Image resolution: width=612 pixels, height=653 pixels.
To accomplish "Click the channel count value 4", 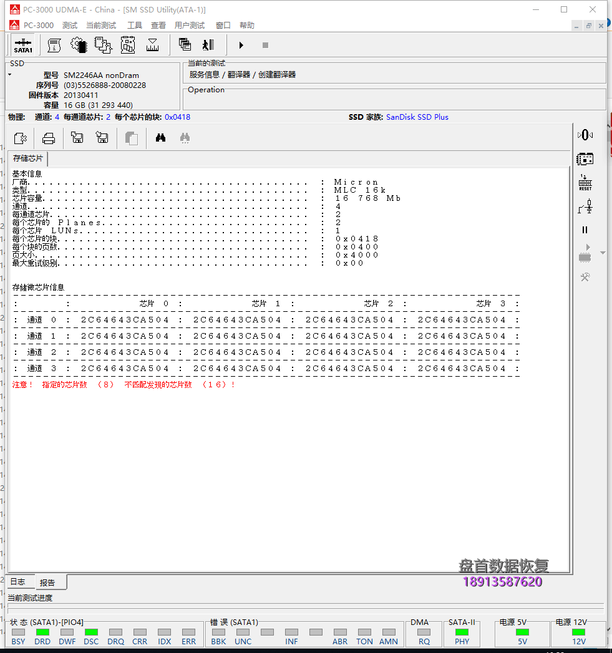I will pos(57,117).
